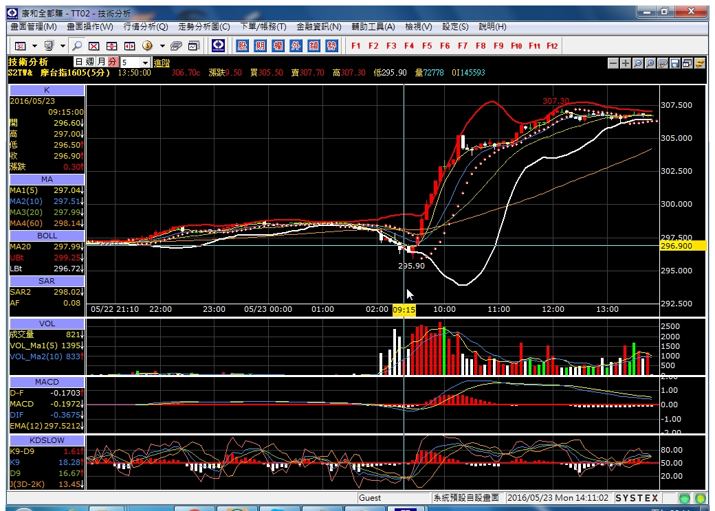715x511 pixels.
Task: Switch chart period to 月 (monthly)
Action: coord(101,62)
